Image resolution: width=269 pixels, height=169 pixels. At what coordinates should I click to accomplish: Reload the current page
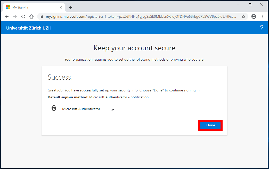[x=23, y=16]
